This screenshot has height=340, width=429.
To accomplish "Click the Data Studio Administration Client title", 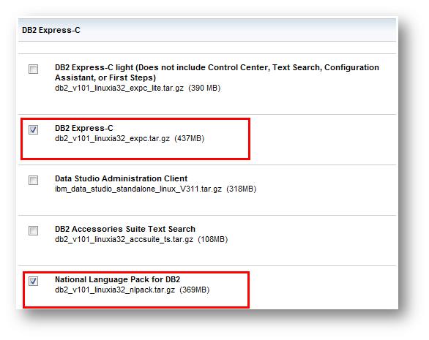I will (122, 178).
